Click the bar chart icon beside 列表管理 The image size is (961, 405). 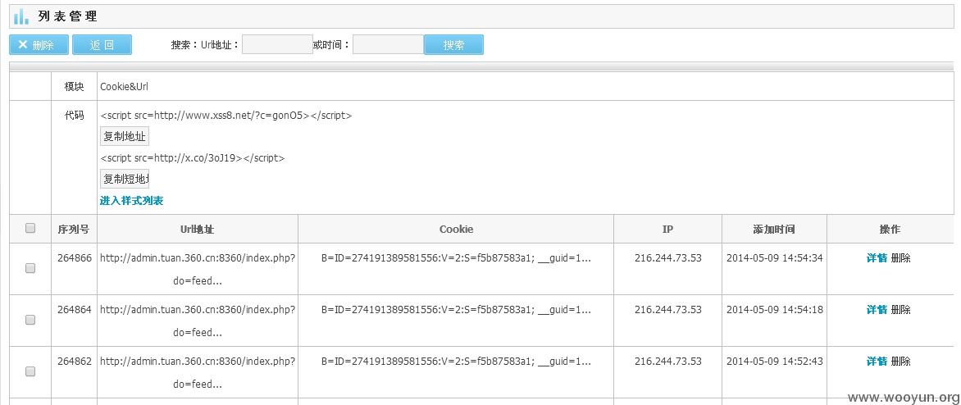[20, 16]
